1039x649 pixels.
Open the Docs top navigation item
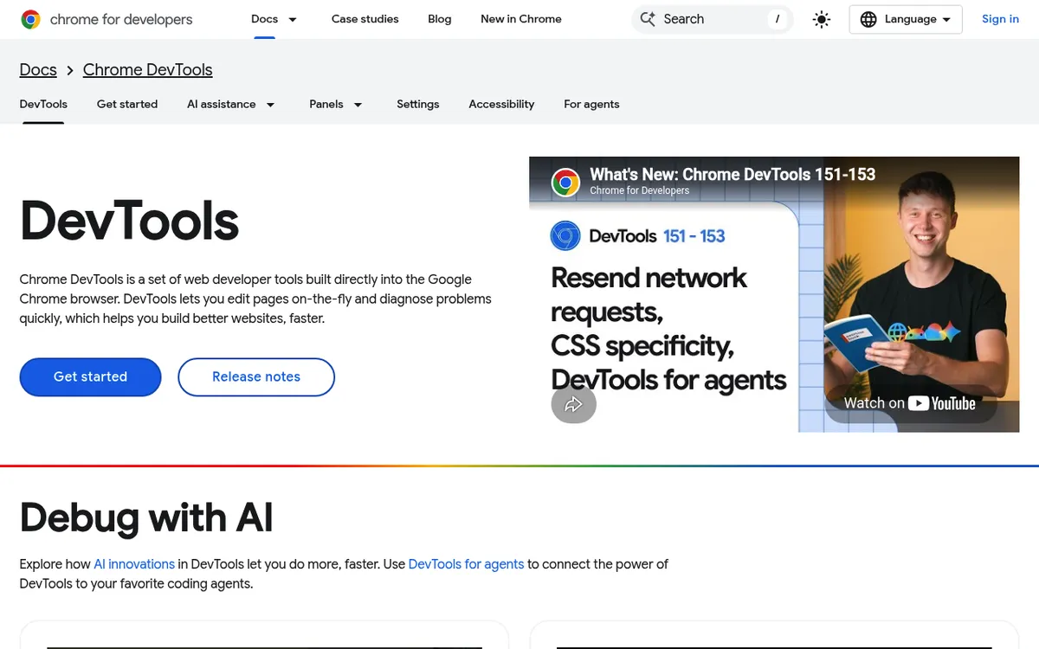coord(265,19)
